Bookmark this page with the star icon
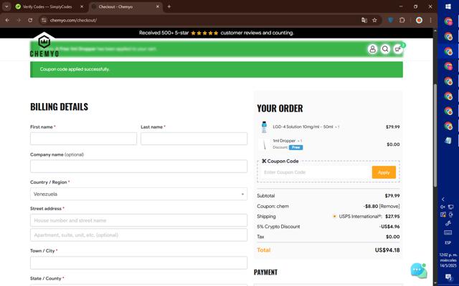 point(374,20)
